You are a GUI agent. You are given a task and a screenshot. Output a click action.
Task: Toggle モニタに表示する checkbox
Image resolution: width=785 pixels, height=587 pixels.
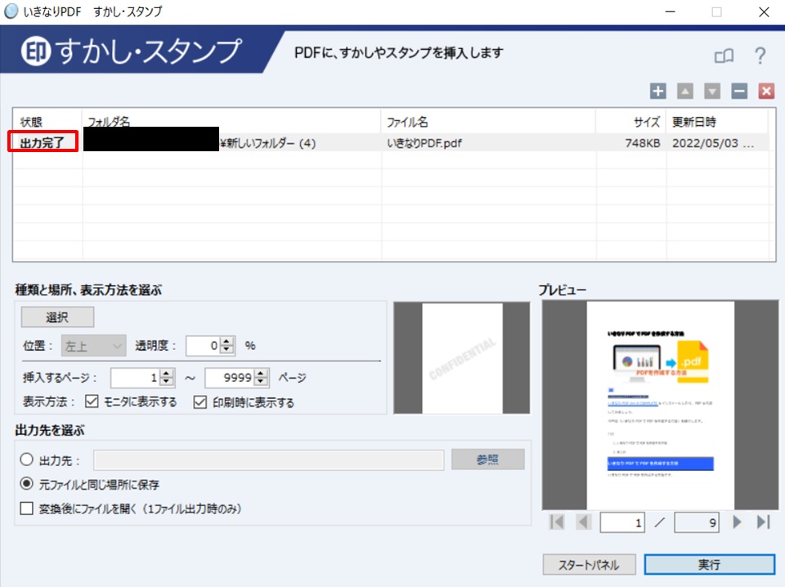pos(92,401)
